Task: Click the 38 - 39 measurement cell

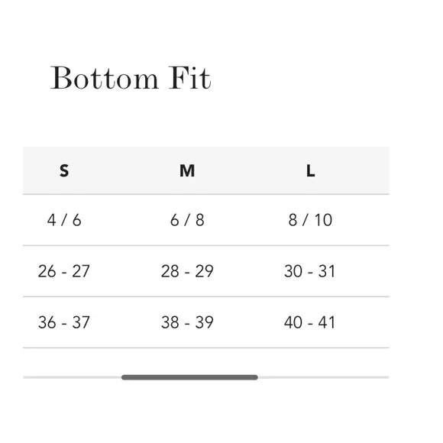Action: [187, 322]
